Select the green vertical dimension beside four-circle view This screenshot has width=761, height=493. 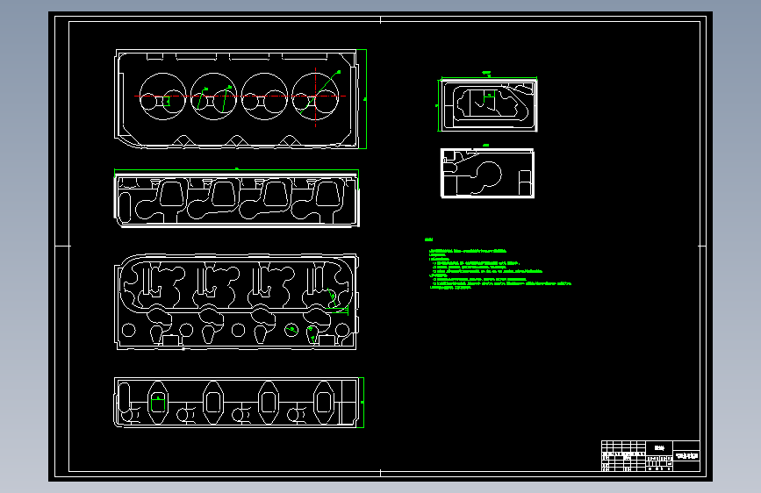point(365,99)
